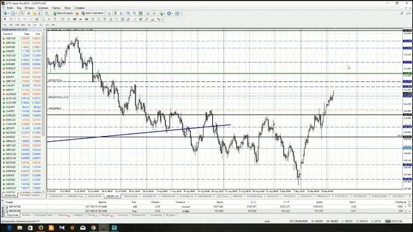Open Chrome from the taskbar

point(93,227)
